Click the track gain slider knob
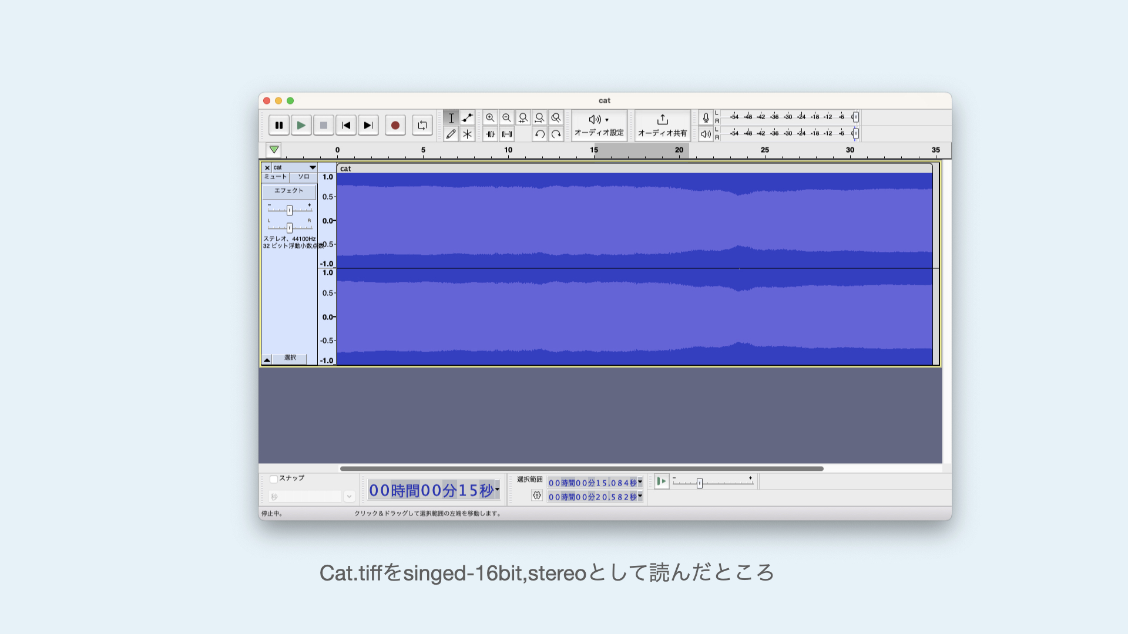 290,210
